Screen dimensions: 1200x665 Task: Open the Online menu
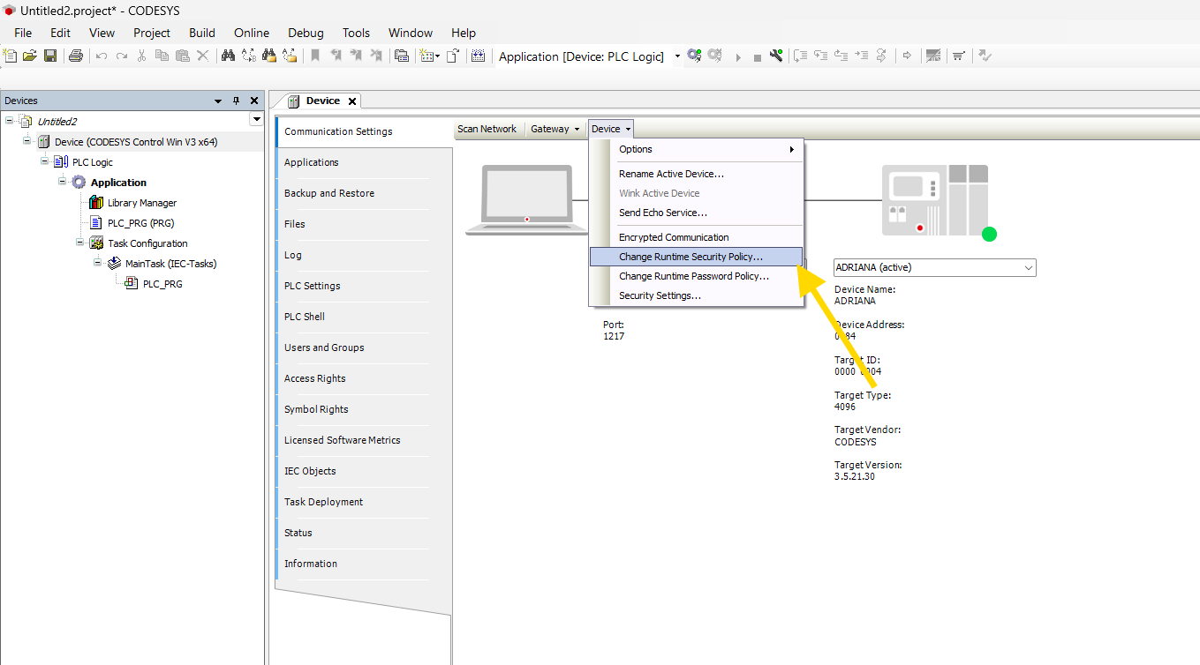tap(252, 33)
